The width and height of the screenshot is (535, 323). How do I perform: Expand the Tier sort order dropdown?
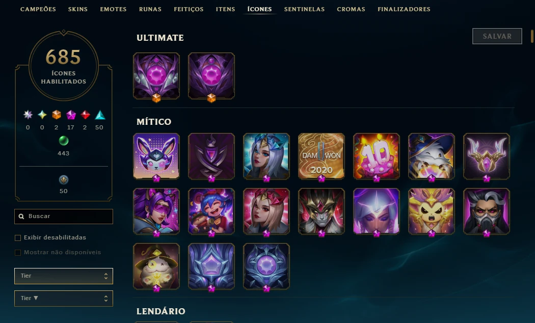tap(64, 299)
